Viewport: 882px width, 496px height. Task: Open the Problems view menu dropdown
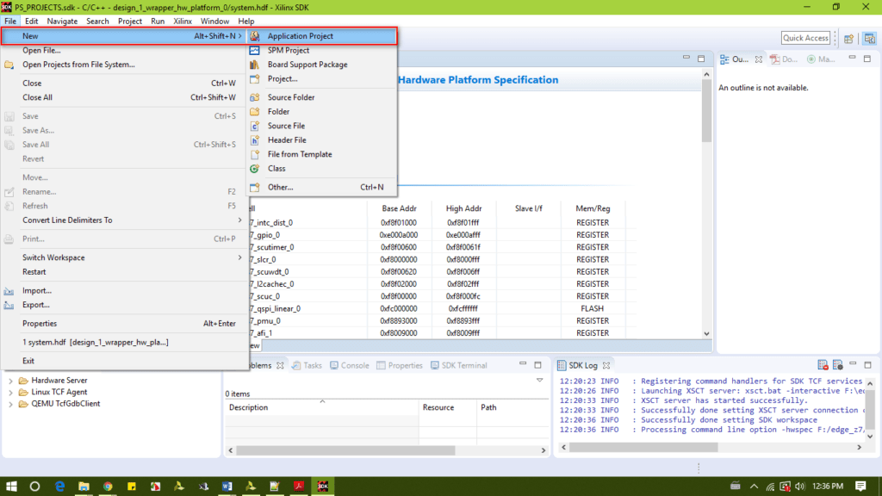[x=539, y=380]
